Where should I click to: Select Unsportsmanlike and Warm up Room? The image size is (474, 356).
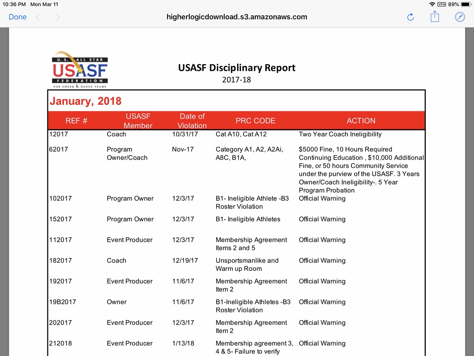[x=247, y=264]
